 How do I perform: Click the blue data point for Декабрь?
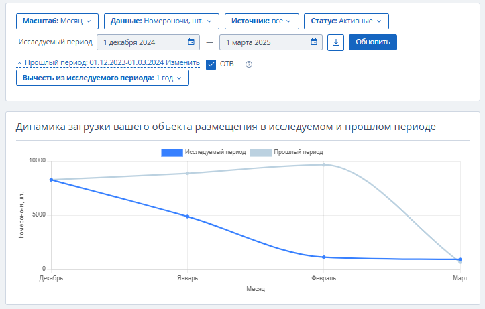click(x=52, y=180)
